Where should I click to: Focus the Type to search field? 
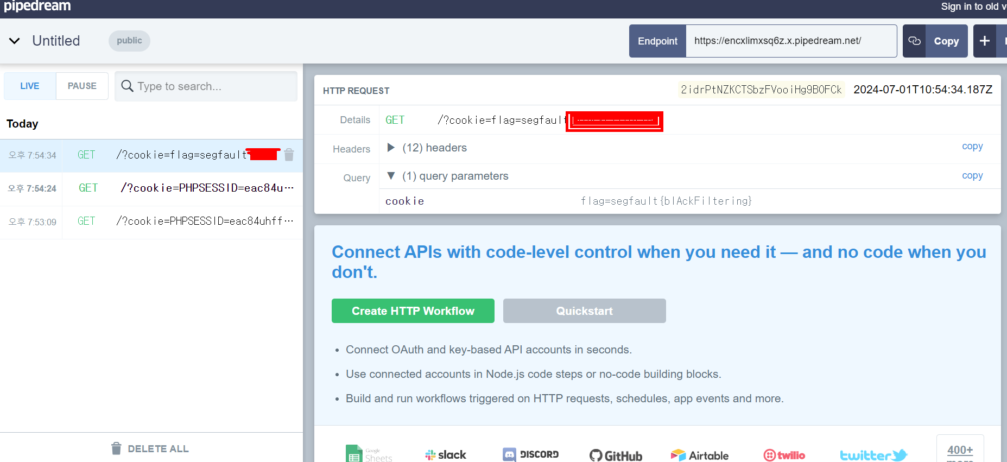(x=206, y=86)
